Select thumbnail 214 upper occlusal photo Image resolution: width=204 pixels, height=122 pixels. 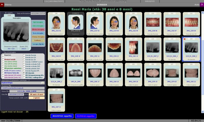pos(75,49)
